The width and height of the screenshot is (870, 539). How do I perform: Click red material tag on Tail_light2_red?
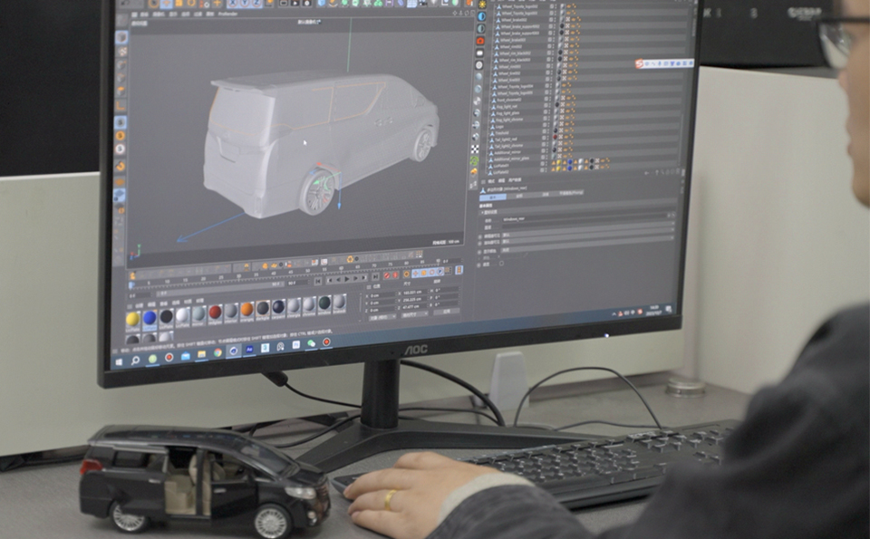pos(556,137)
